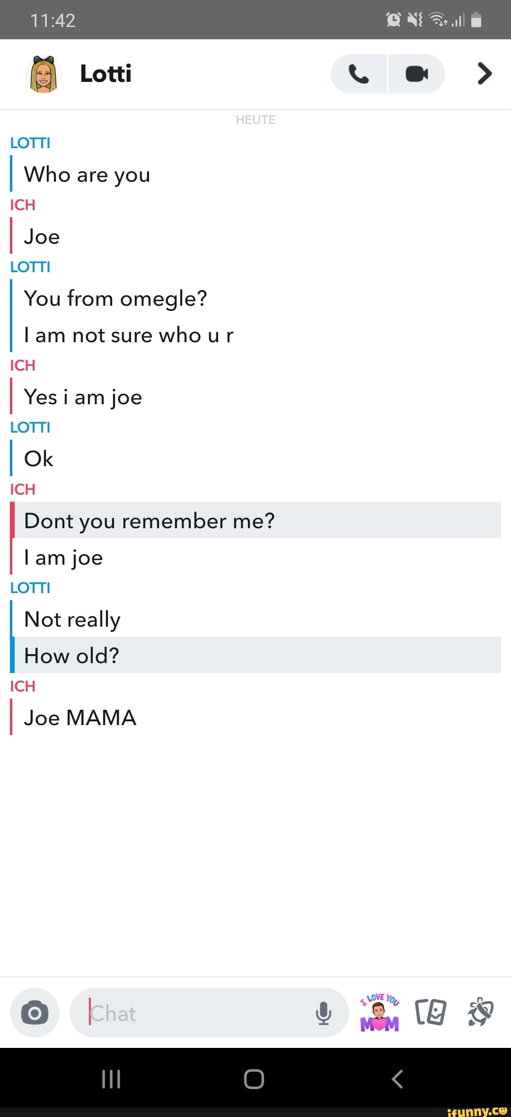Start a video call with Lotti
This screenshot has height=1117, width=511.
417,74
